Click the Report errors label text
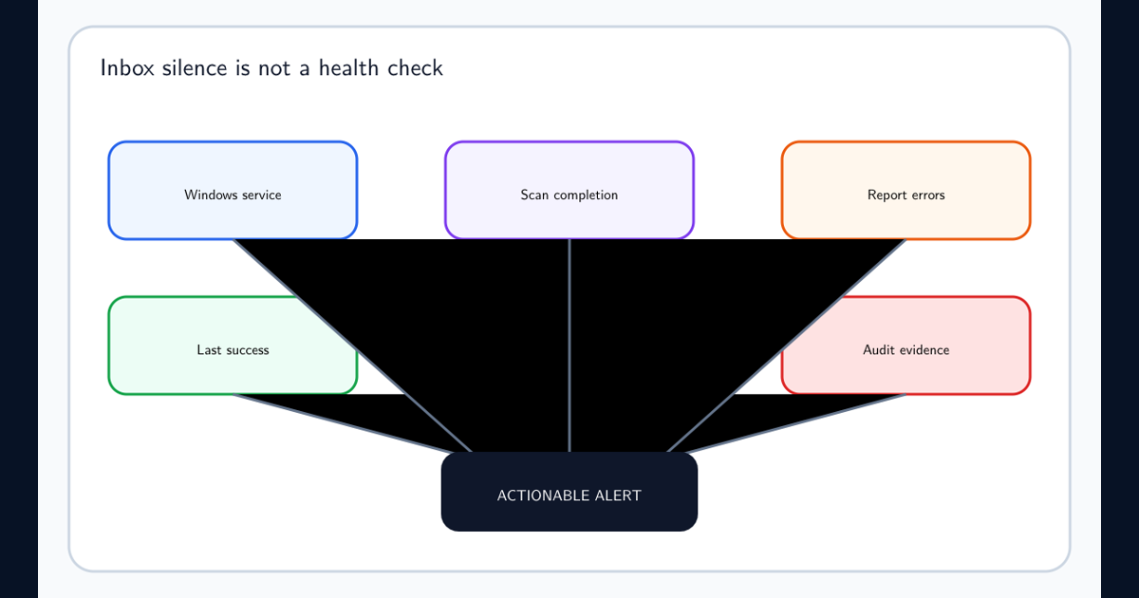The image size is (1139, 598). (x=906, y=196)
